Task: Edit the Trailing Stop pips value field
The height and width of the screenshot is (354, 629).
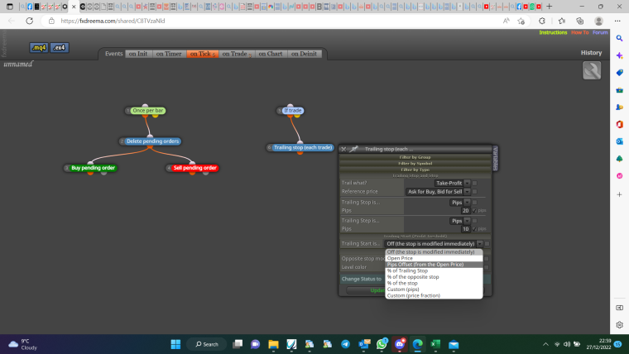Action: [x=465, y=210]
